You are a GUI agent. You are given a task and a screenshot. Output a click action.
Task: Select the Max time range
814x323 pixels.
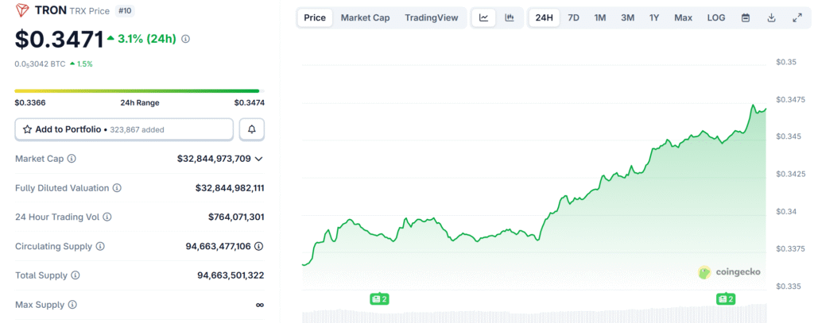tap(683, 17)
